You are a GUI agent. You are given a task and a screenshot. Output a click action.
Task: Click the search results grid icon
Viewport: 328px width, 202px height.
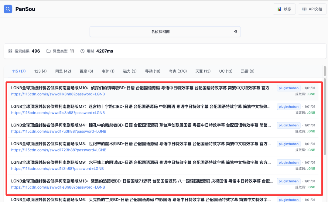(10, 51)
